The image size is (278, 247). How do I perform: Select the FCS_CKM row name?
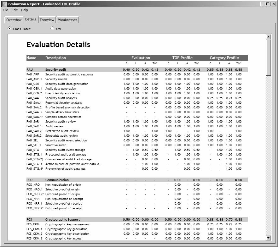point(33,224)
